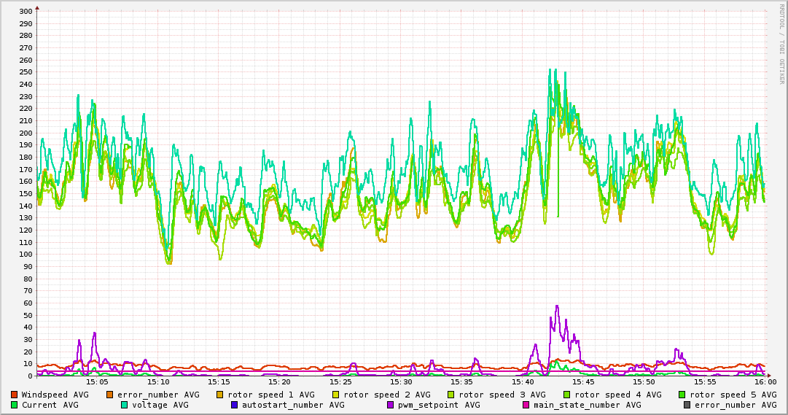The height and width of the screenshot is (415, 788).
Task: Click the 16:00 time axis label
Action: 765,382
